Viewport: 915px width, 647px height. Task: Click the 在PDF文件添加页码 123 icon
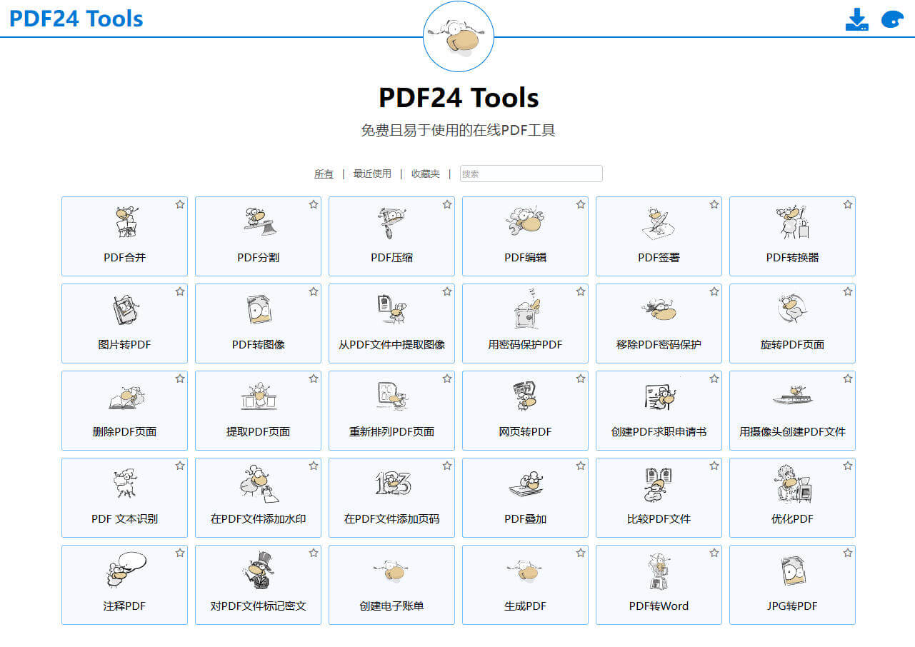click(391, 483)
